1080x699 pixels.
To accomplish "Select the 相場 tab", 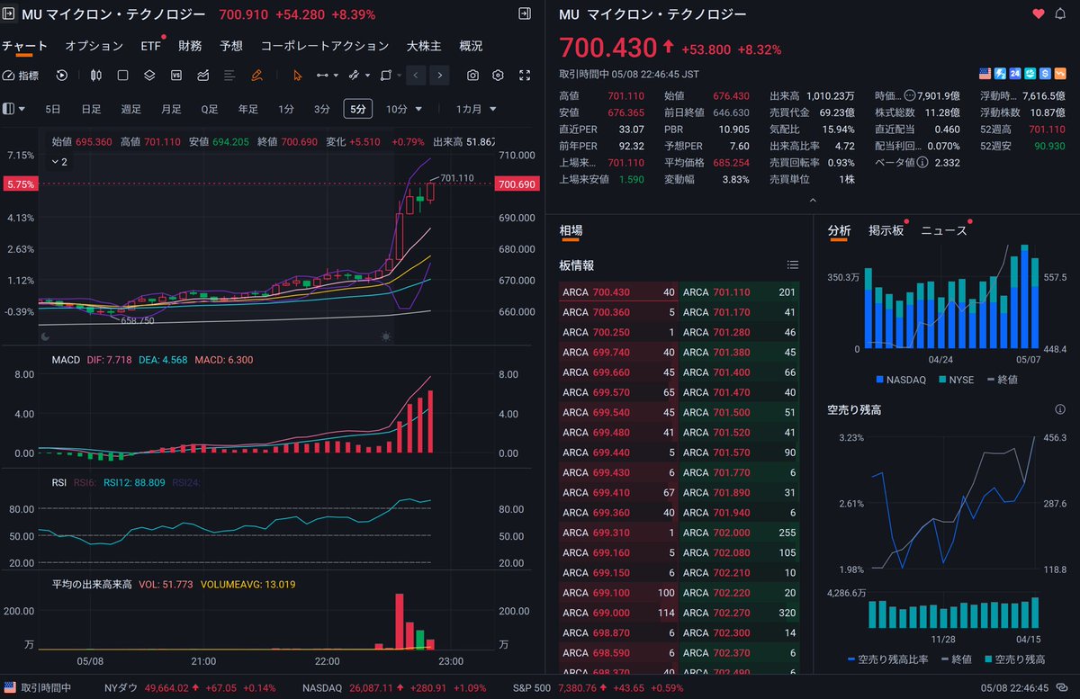I will [x=571, y=230].
